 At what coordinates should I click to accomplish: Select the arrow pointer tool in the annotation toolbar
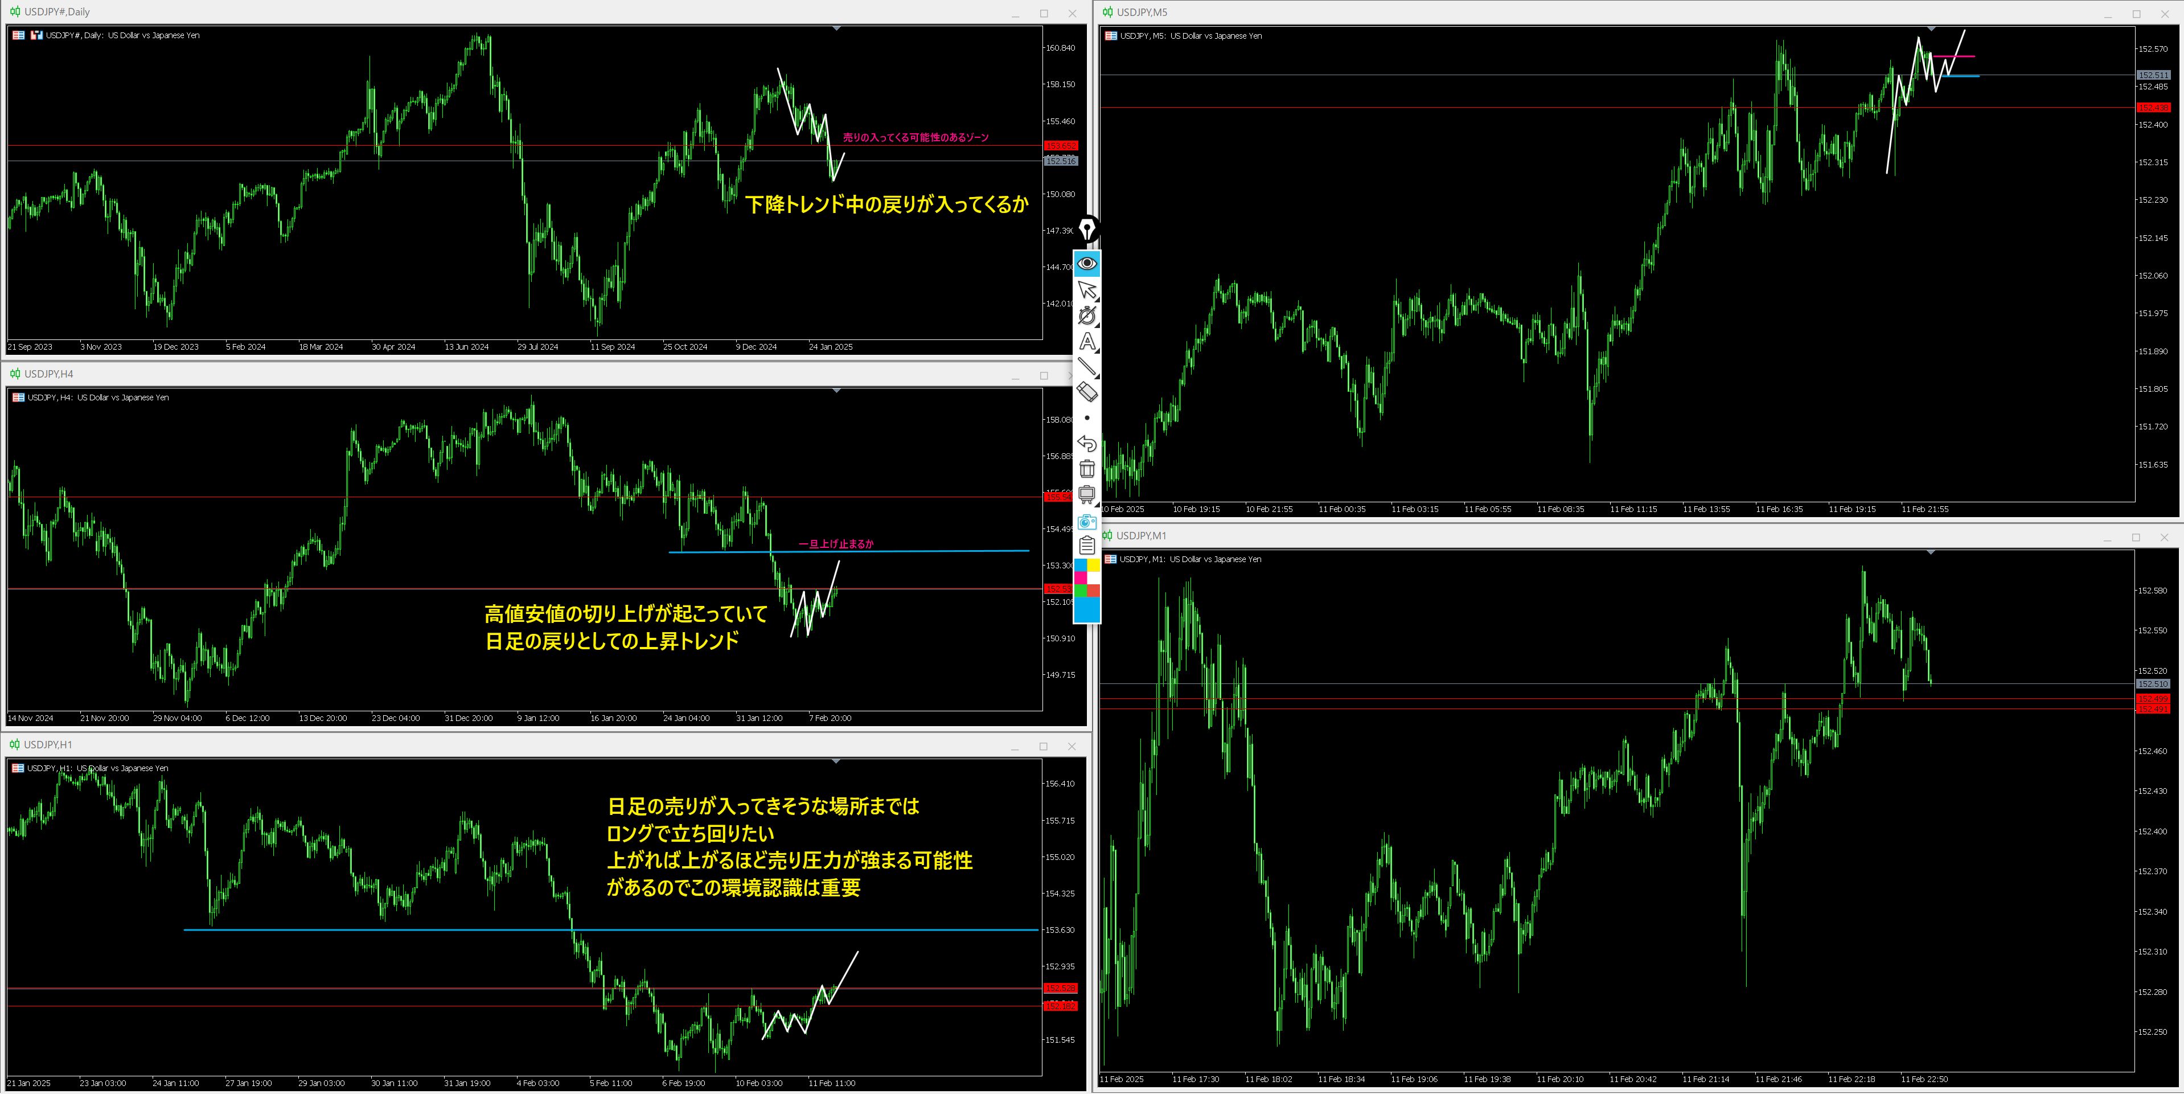pyautogui.click(x=1087, y=289)
